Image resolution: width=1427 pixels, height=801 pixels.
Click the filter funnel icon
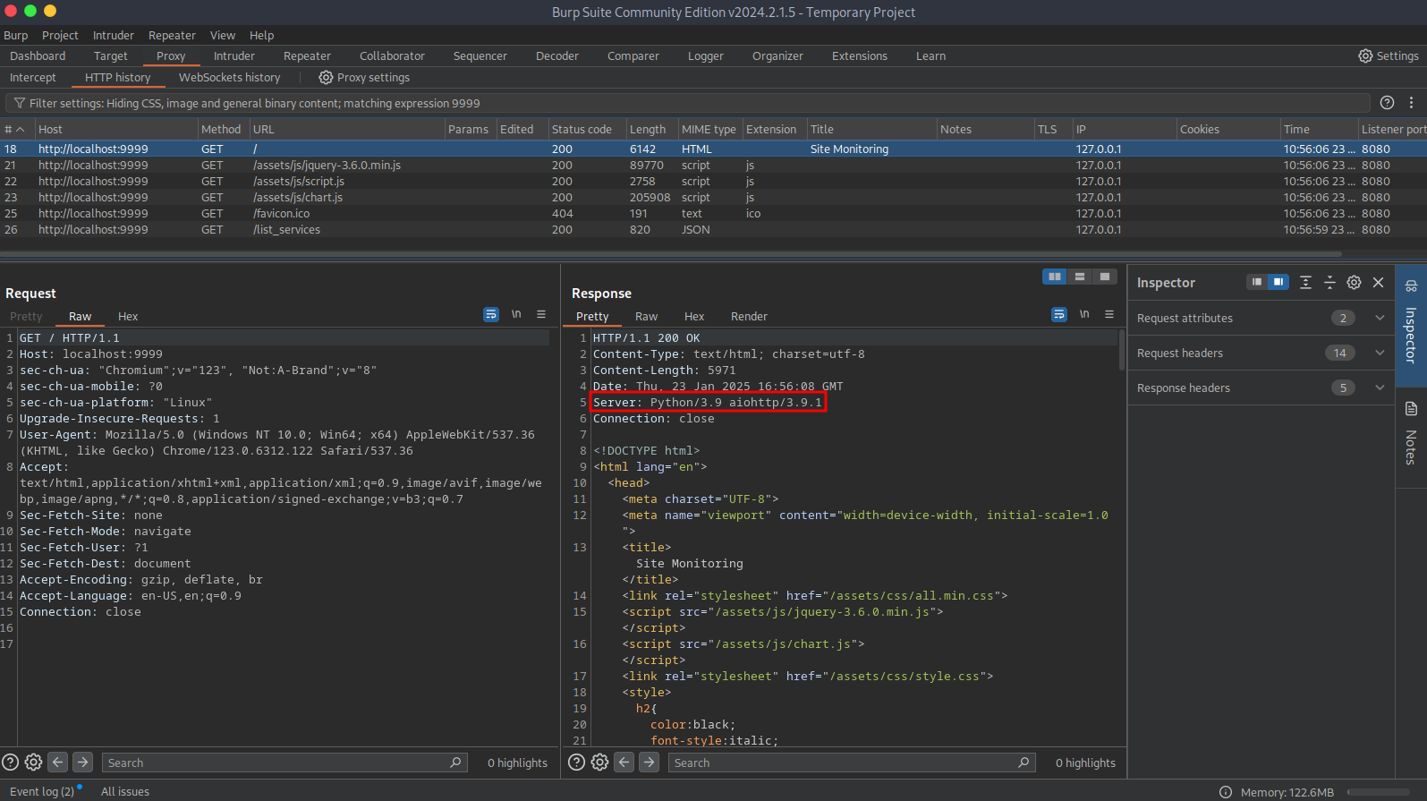click(x=19, y=103)
